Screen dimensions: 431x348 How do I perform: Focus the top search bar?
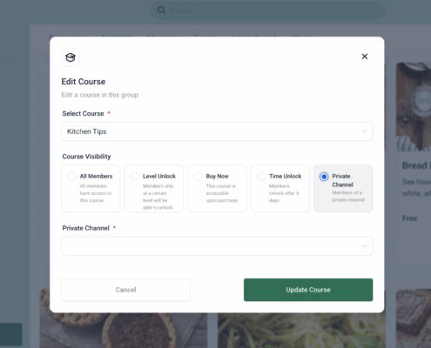(x=267, y=10)
